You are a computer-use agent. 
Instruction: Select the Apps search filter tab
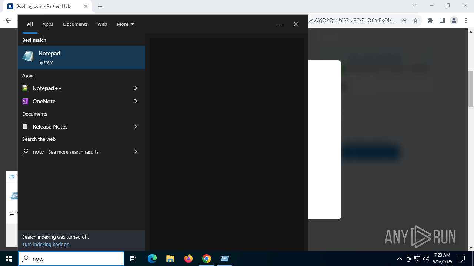pos(48,24)
